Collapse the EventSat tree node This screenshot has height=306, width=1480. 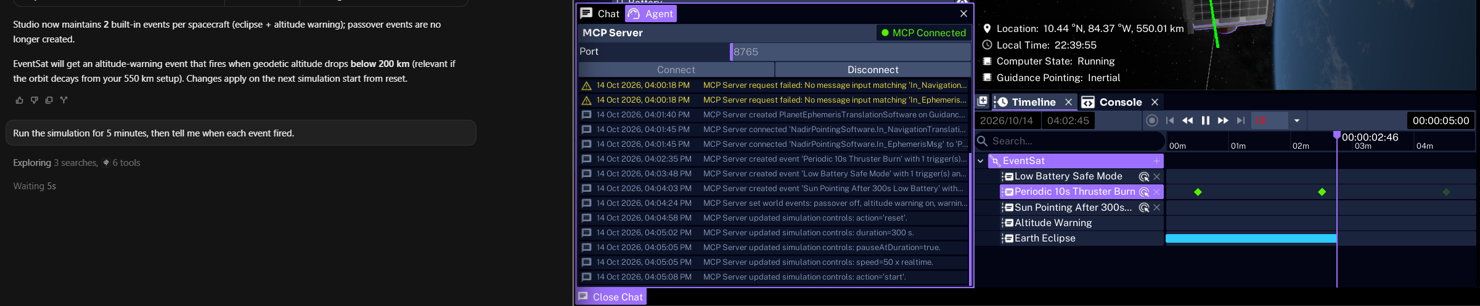(x=981, y=161)
